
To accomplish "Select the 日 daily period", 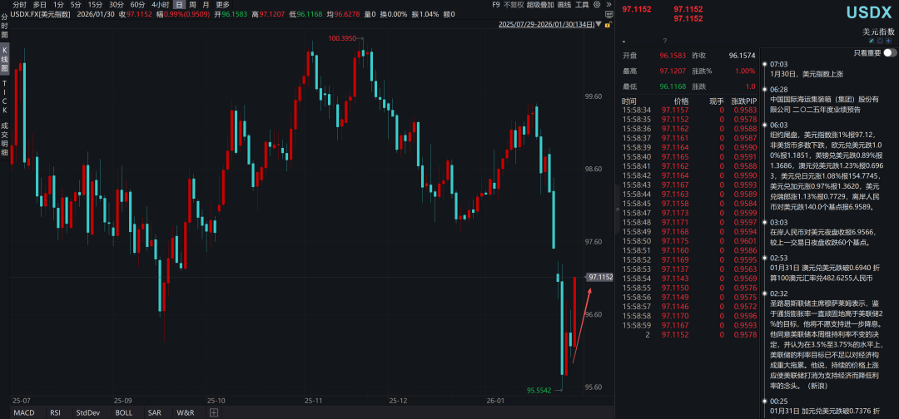I will click(x=177, y=4).
